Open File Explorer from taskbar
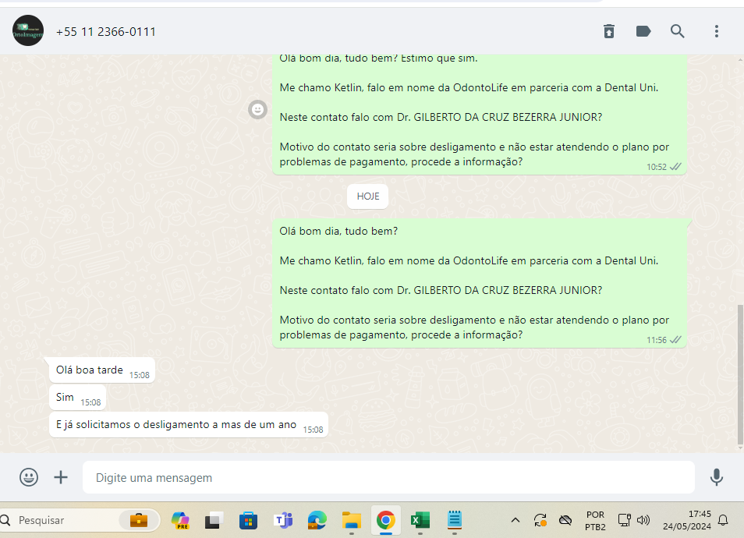The image size is (744, 538). click(352, 520)
